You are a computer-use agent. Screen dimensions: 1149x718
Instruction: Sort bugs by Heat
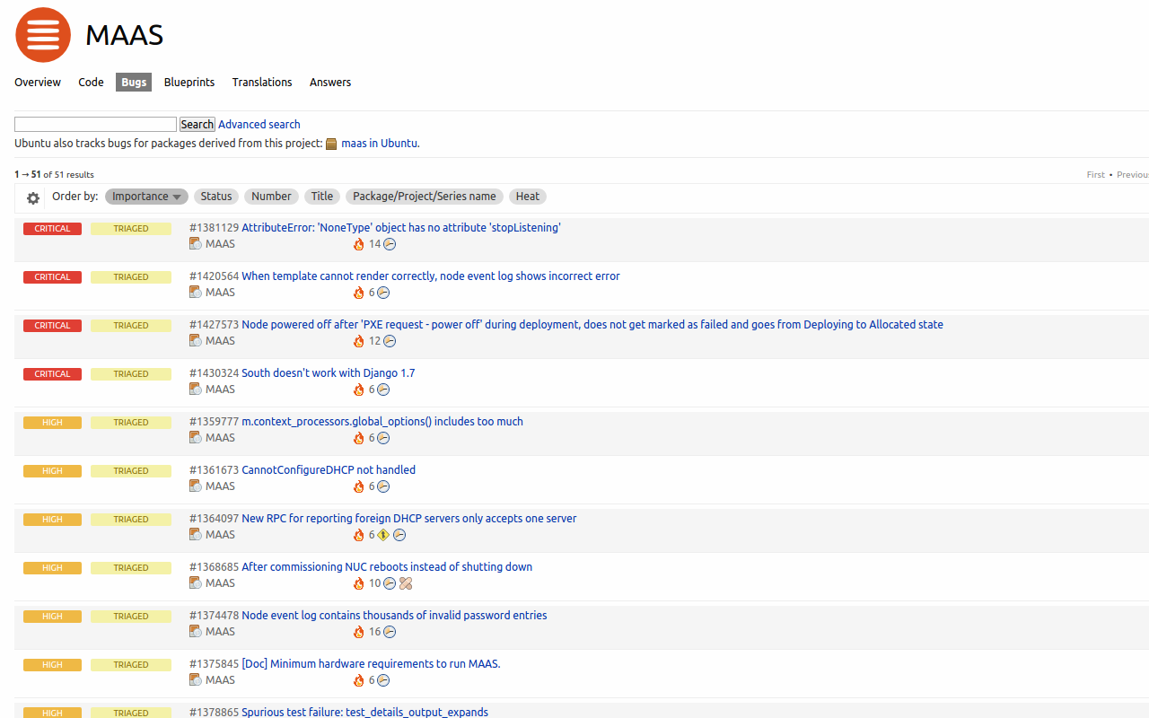point(528,197)
